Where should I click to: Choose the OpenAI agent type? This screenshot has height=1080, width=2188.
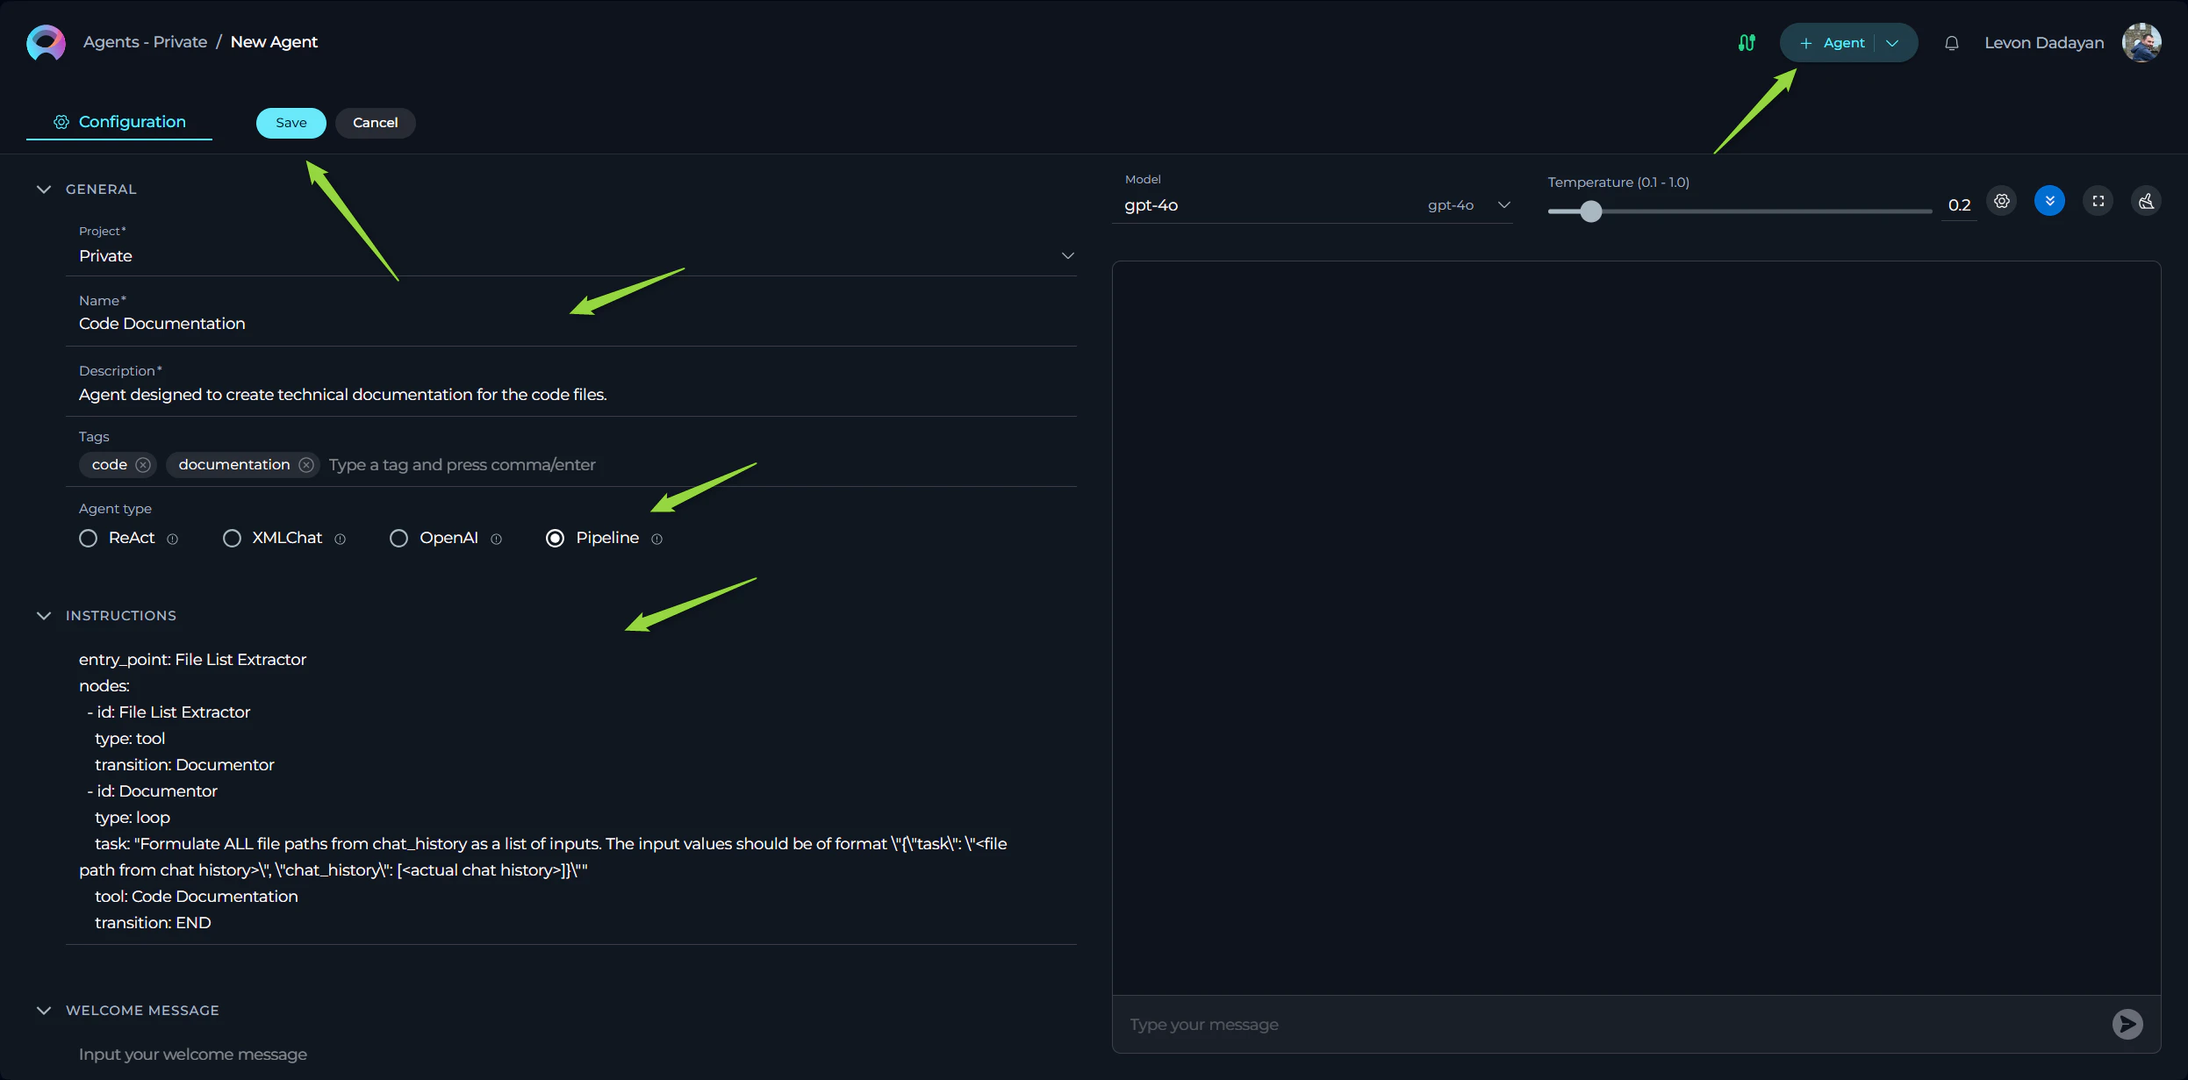(398, 538)
